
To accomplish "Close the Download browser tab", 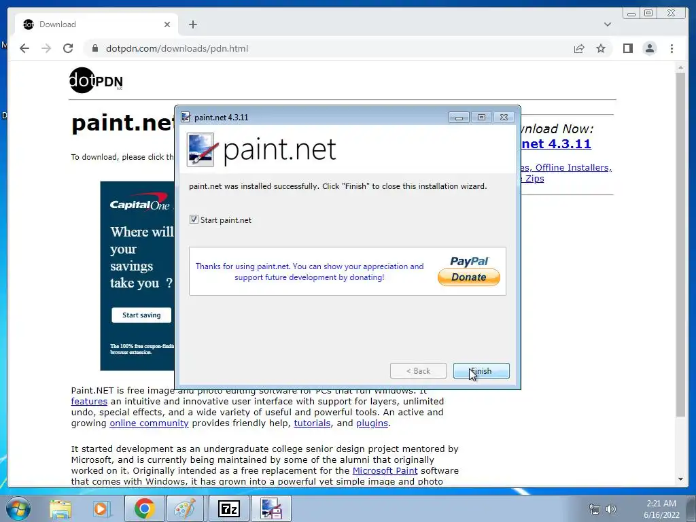I will tap(167, 24).
